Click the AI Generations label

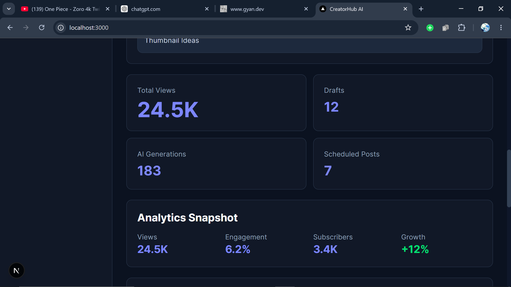tap(162, 154)
